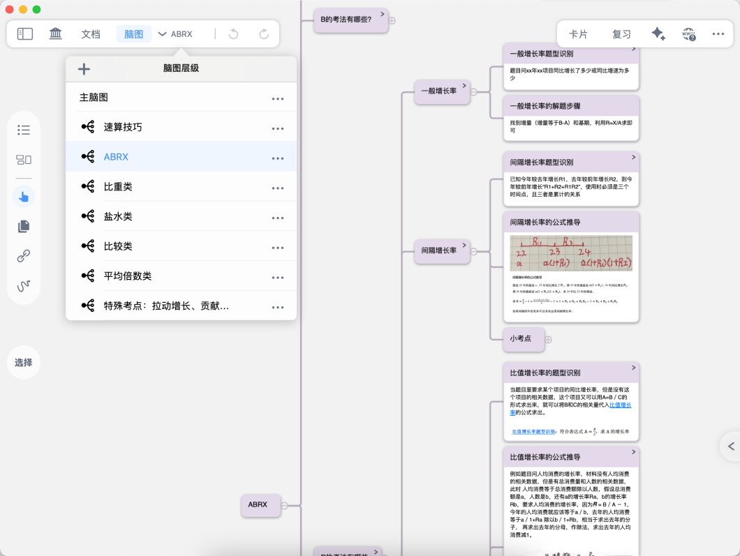740x556 pixels.
Task: Click the 比值增长率题型识别 blue link
Action: (x=533, y=432)
